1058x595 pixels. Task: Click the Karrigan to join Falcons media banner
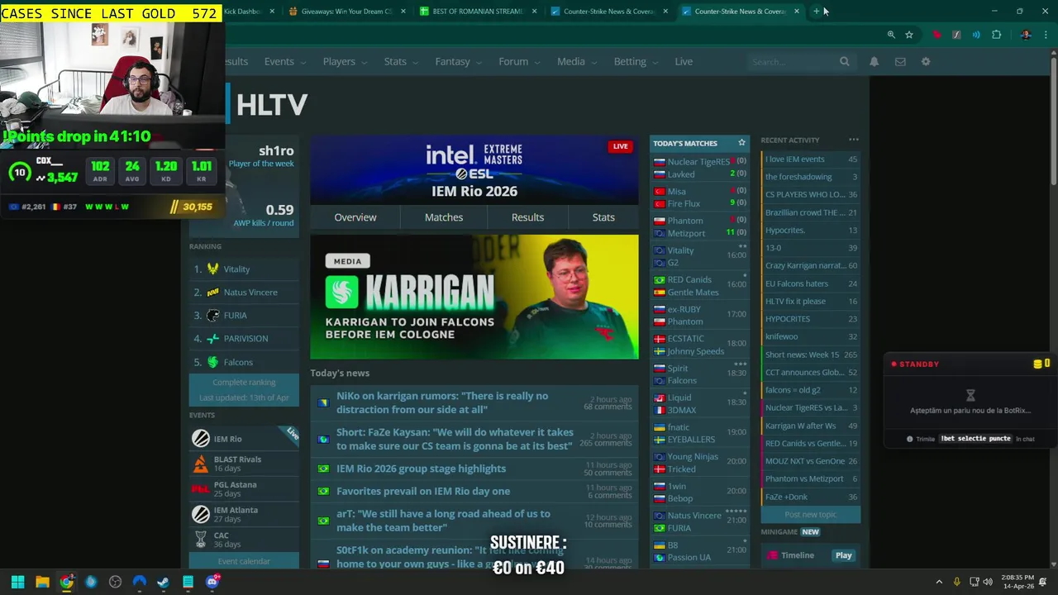[x=474, y=297]
